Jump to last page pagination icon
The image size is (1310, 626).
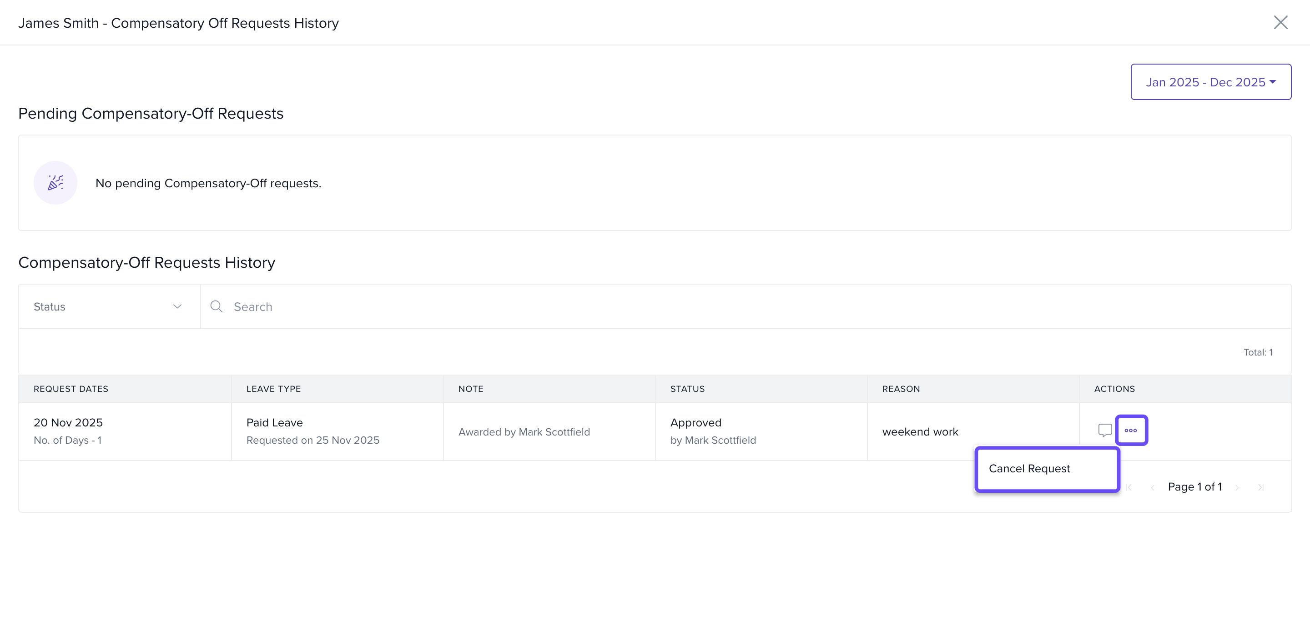point(1261,487)
